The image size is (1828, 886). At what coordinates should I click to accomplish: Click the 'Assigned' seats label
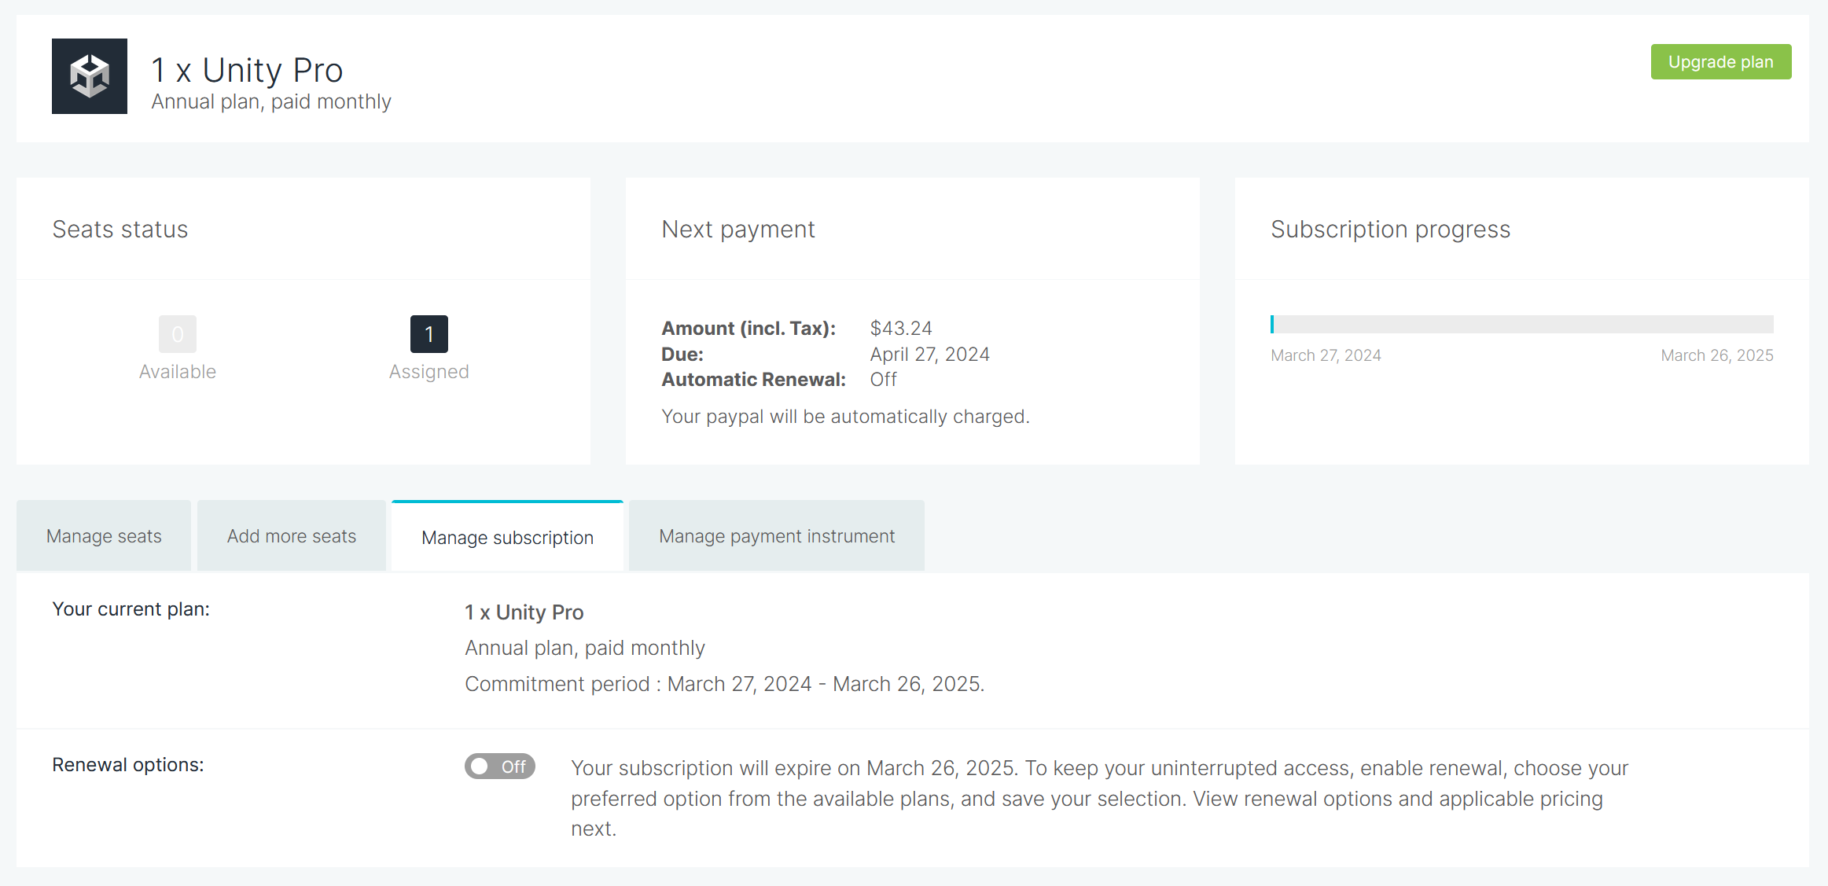point(429,372)
